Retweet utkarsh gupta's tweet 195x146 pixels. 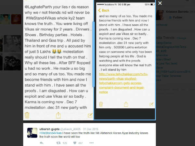58,143
